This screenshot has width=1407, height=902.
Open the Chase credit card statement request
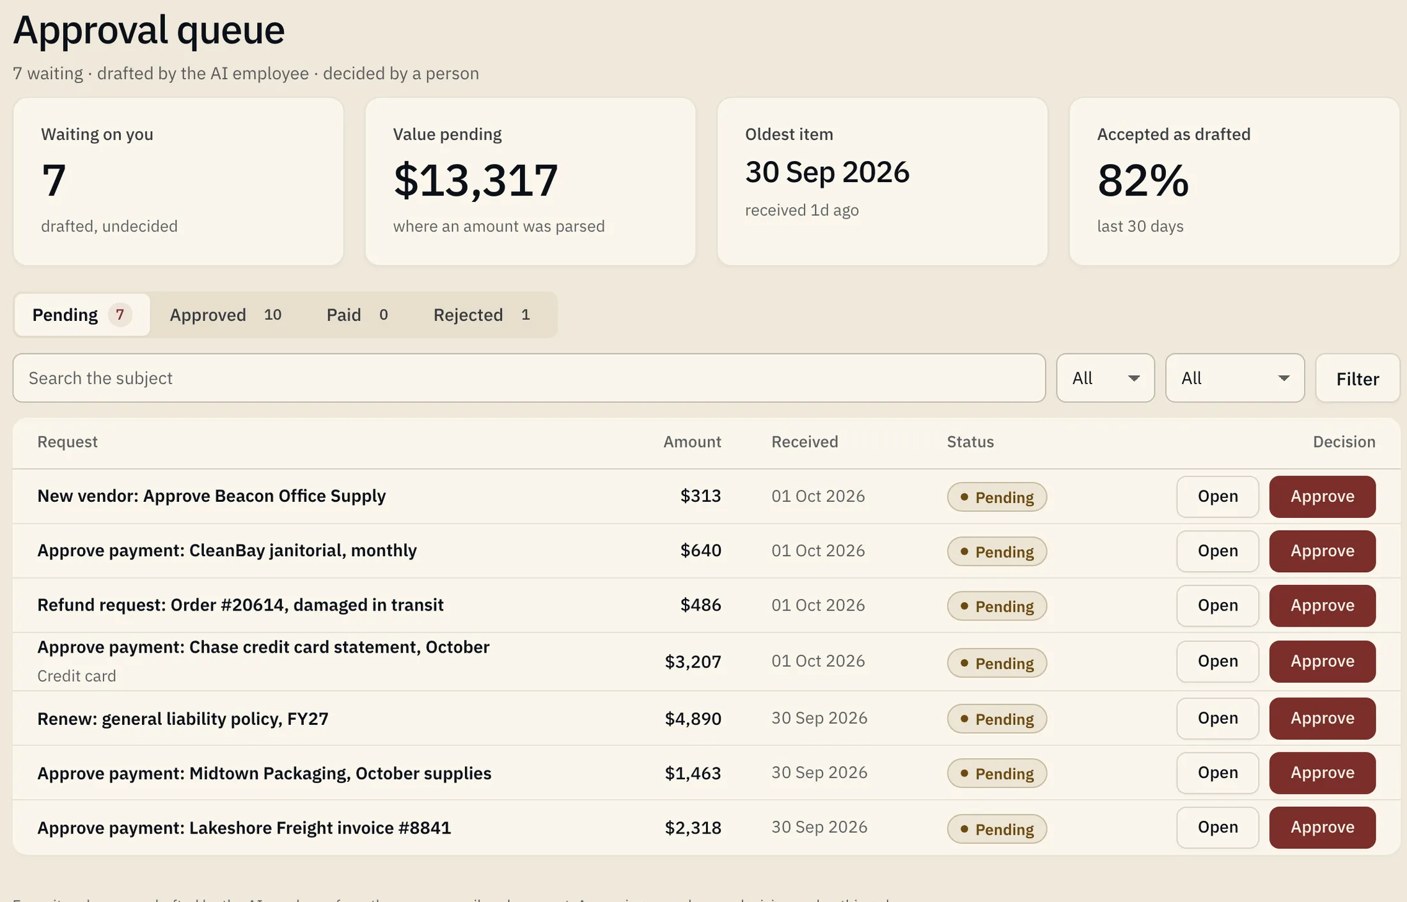(x=1217, y=661)
